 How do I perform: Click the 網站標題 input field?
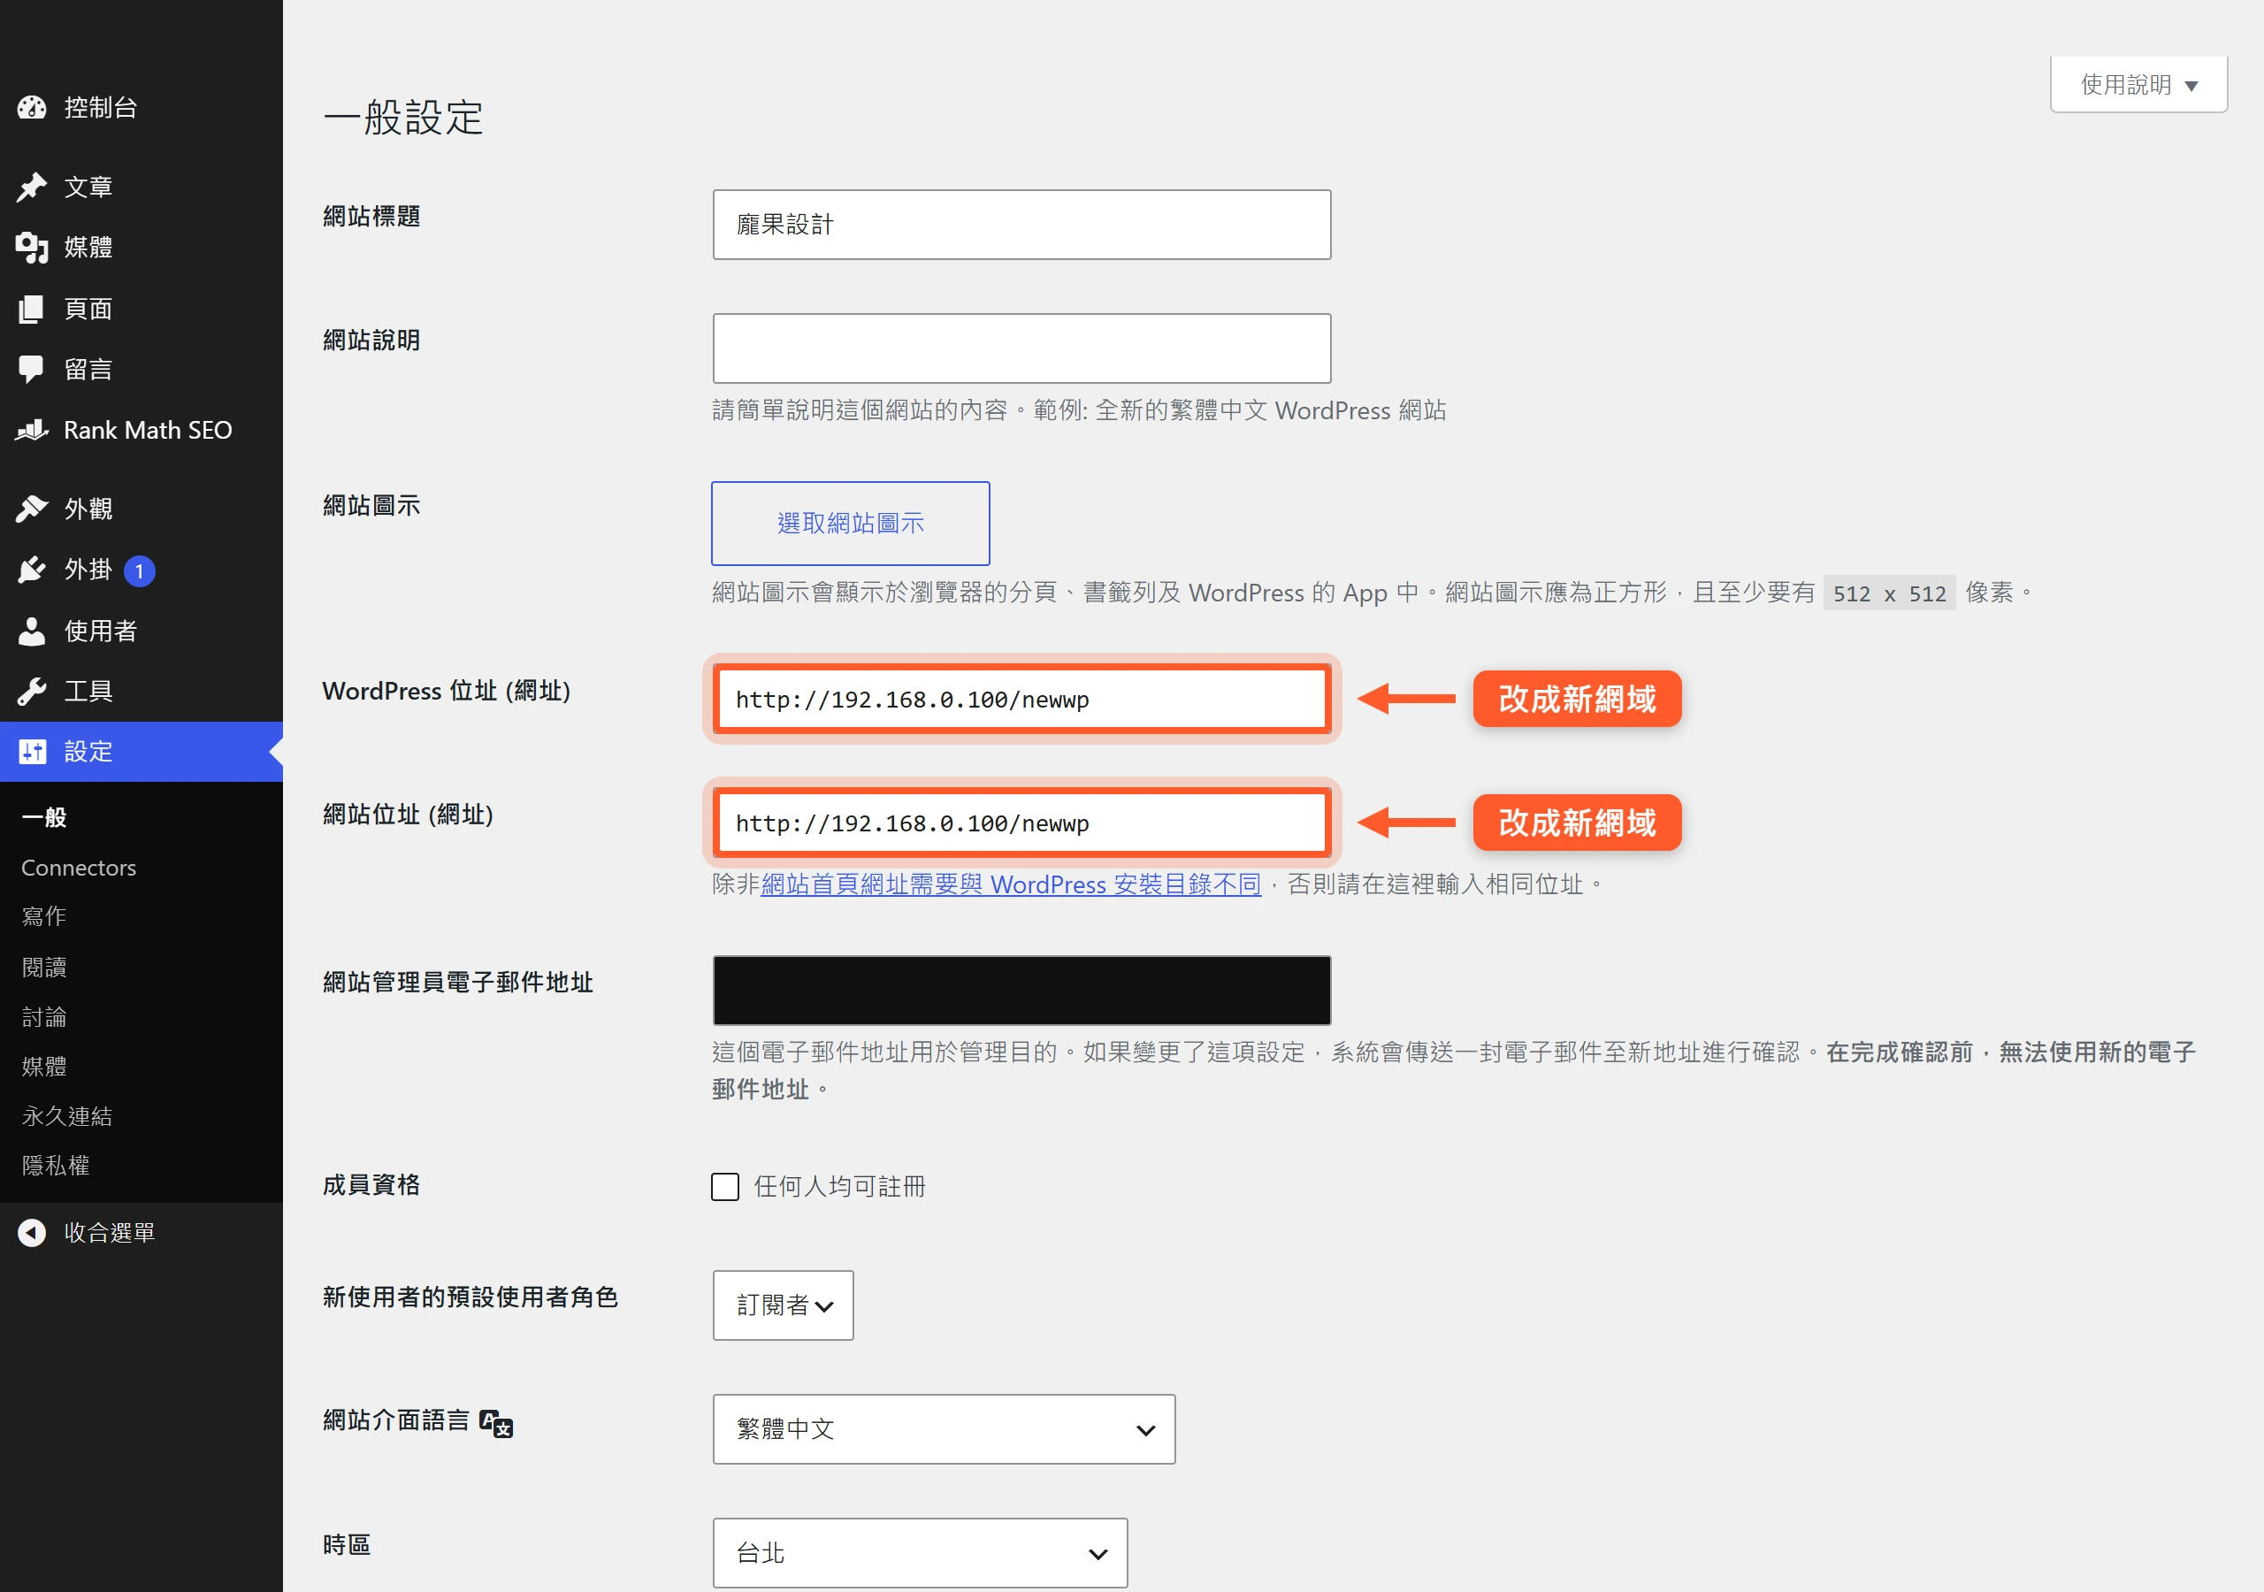1021,225
